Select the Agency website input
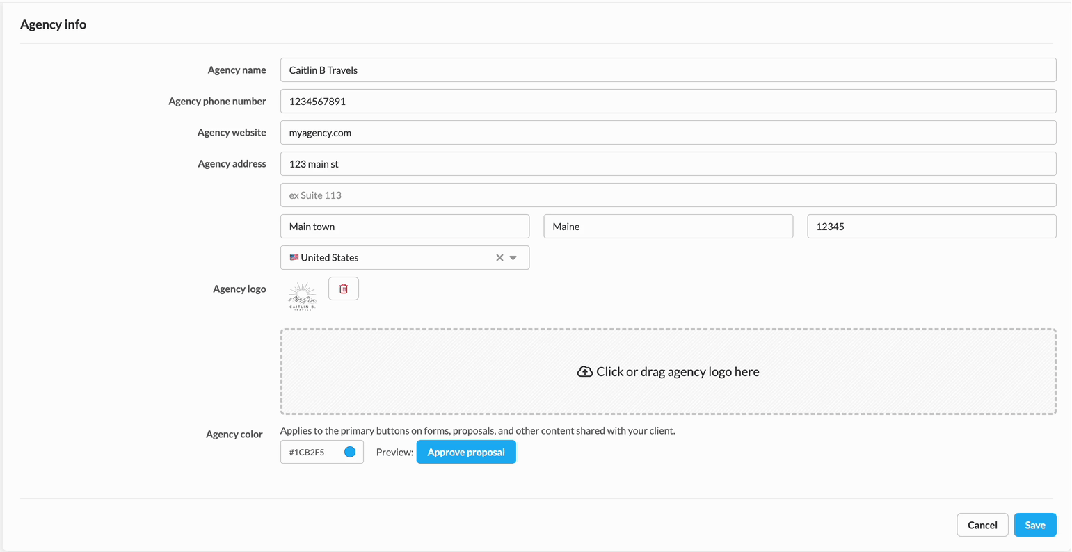The width and height of the screenshot is (1072, 552). tap(668, 133)
